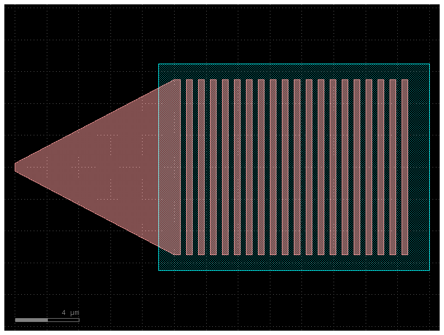Viewport: 444px width, 335px height.
Task: Click the top-left corner of the cyan rectangle
Action: click(x=158, y=64)
